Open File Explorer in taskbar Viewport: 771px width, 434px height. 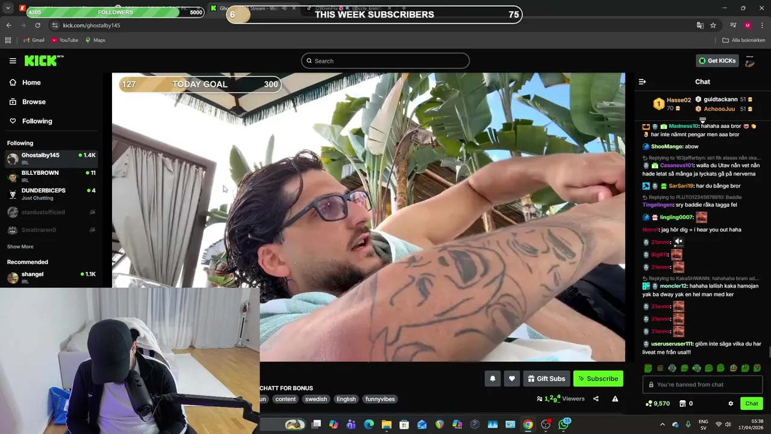pyautogui.click(x=386, y=424)
